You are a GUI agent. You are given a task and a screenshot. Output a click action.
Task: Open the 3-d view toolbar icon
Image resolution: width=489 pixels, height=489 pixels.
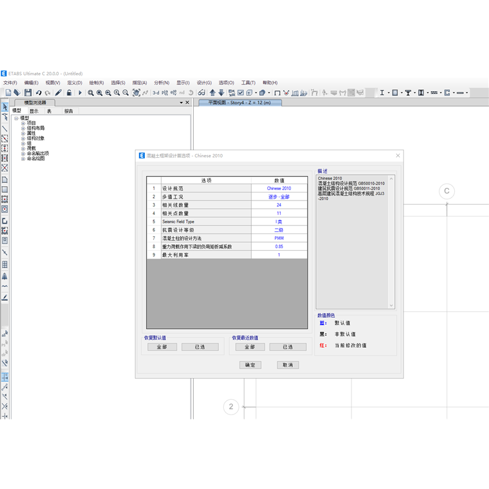pos(155,92)
